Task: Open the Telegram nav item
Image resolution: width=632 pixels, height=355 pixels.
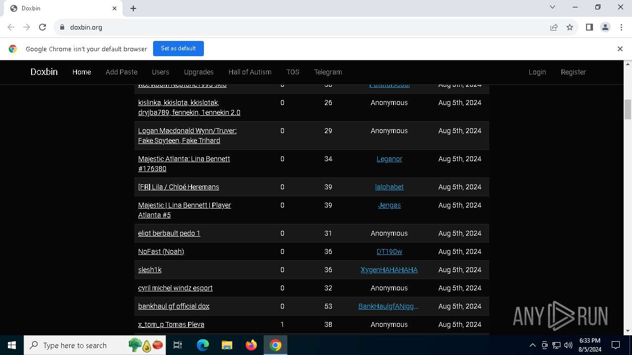Action: coord(328,72)
